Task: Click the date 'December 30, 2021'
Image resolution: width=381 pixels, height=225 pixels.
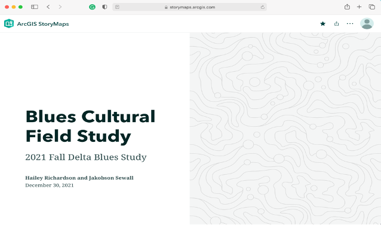Action: [x=50, y=186]
